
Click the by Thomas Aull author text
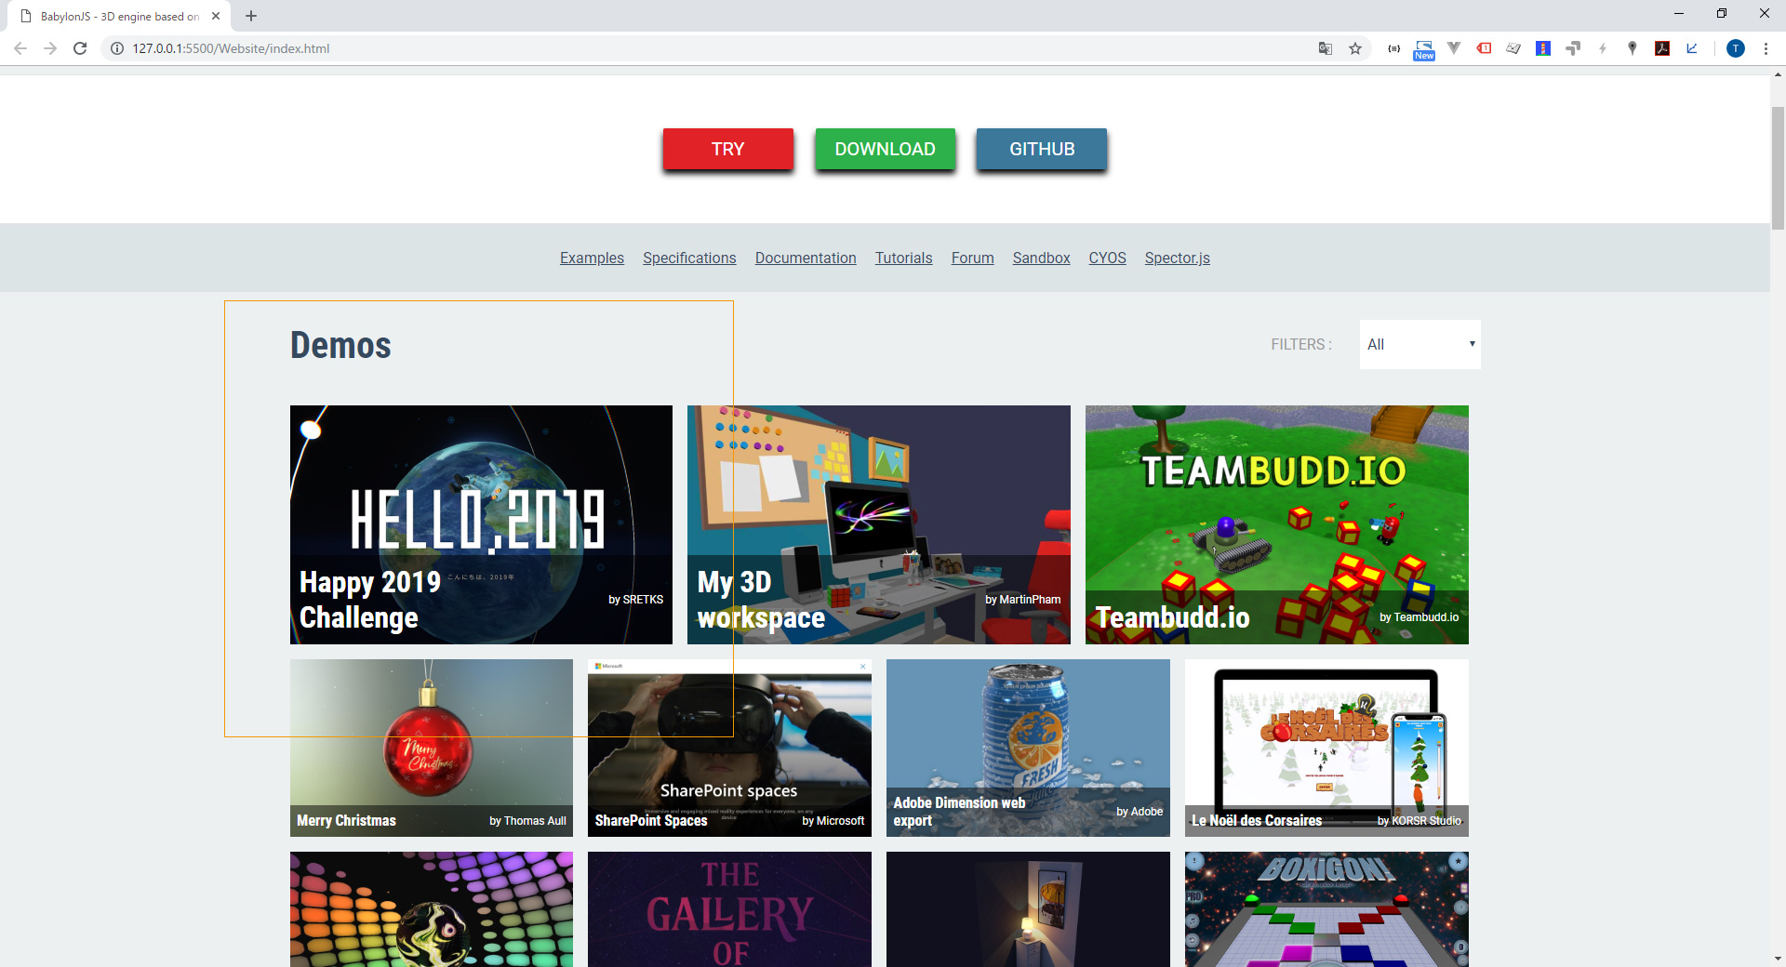[527, 821]
